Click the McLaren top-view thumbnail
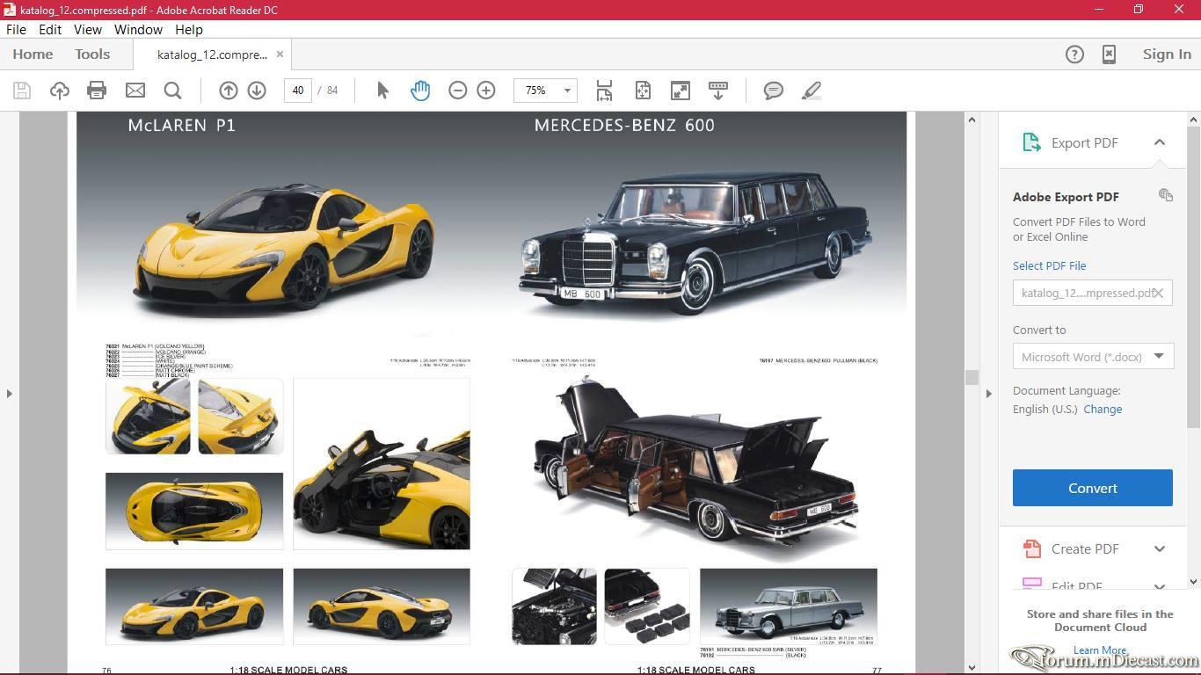Image resolution: width=1201 pixels, height=675 pixels. click(194, 511)
